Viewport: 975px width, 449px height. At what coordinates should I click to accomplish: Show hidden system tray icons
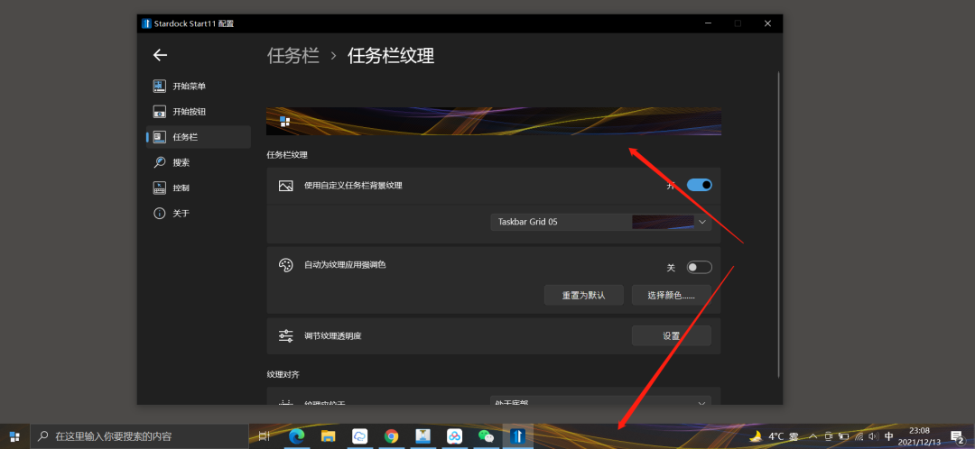point(812,436)
